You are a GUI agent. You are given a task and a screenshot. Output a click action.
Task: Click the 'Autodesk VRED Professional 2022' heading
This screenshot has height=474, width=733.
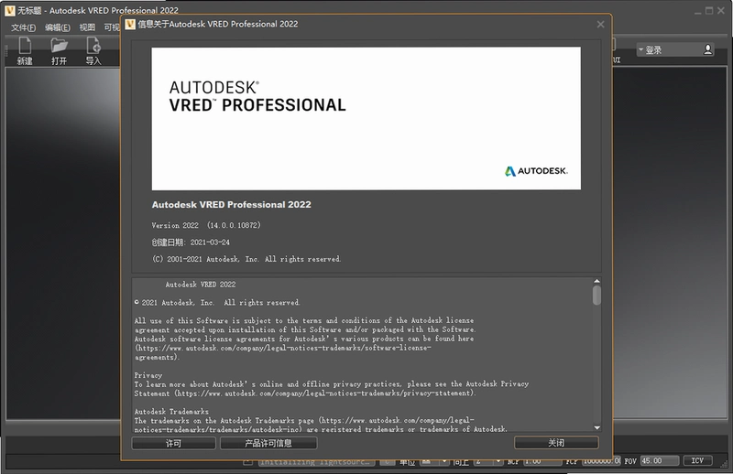click(x=232, y=205)
